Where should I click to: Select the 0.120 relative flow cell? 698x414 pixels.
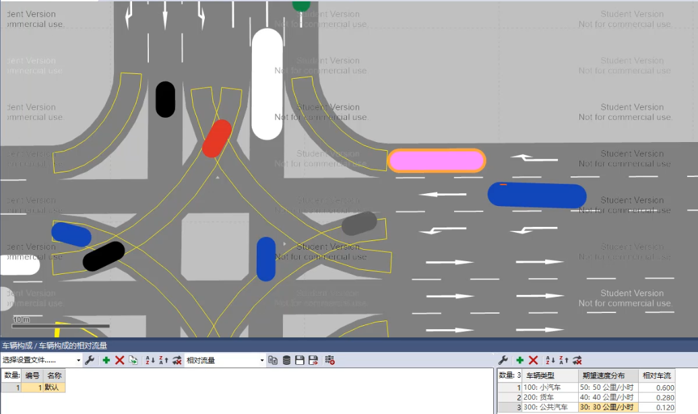(657, 407)
